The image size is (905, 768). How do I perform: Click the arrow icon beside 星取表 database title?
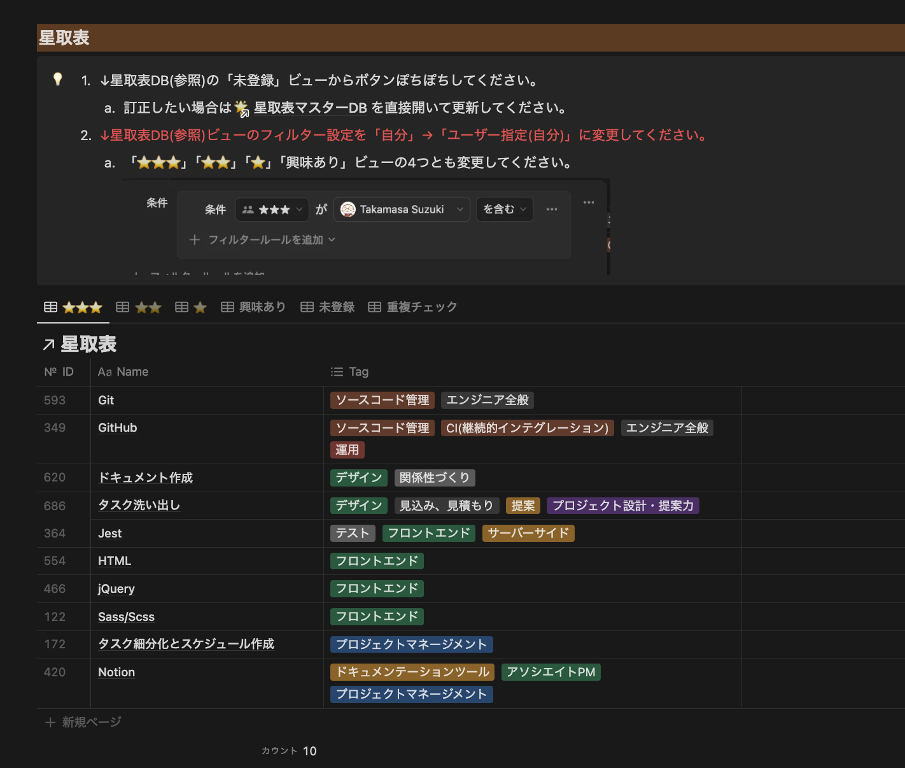pyautogui.click(x=48, y=345)
